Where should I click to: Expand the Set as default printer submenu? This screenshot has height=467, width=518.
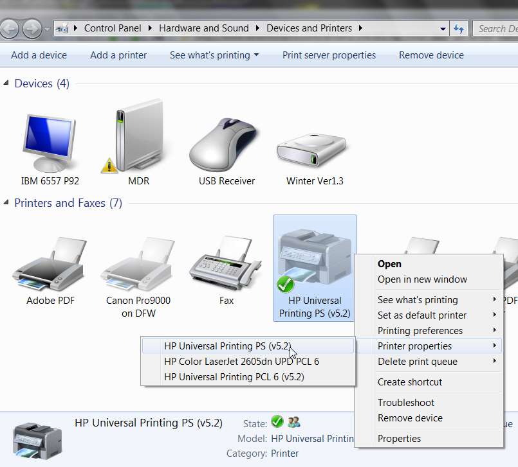click(x=495, y=314)
